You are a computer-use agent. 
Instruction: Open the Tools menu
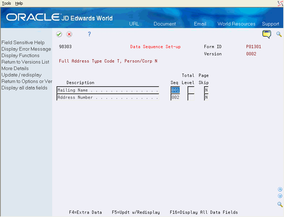[x=6, y=3]
